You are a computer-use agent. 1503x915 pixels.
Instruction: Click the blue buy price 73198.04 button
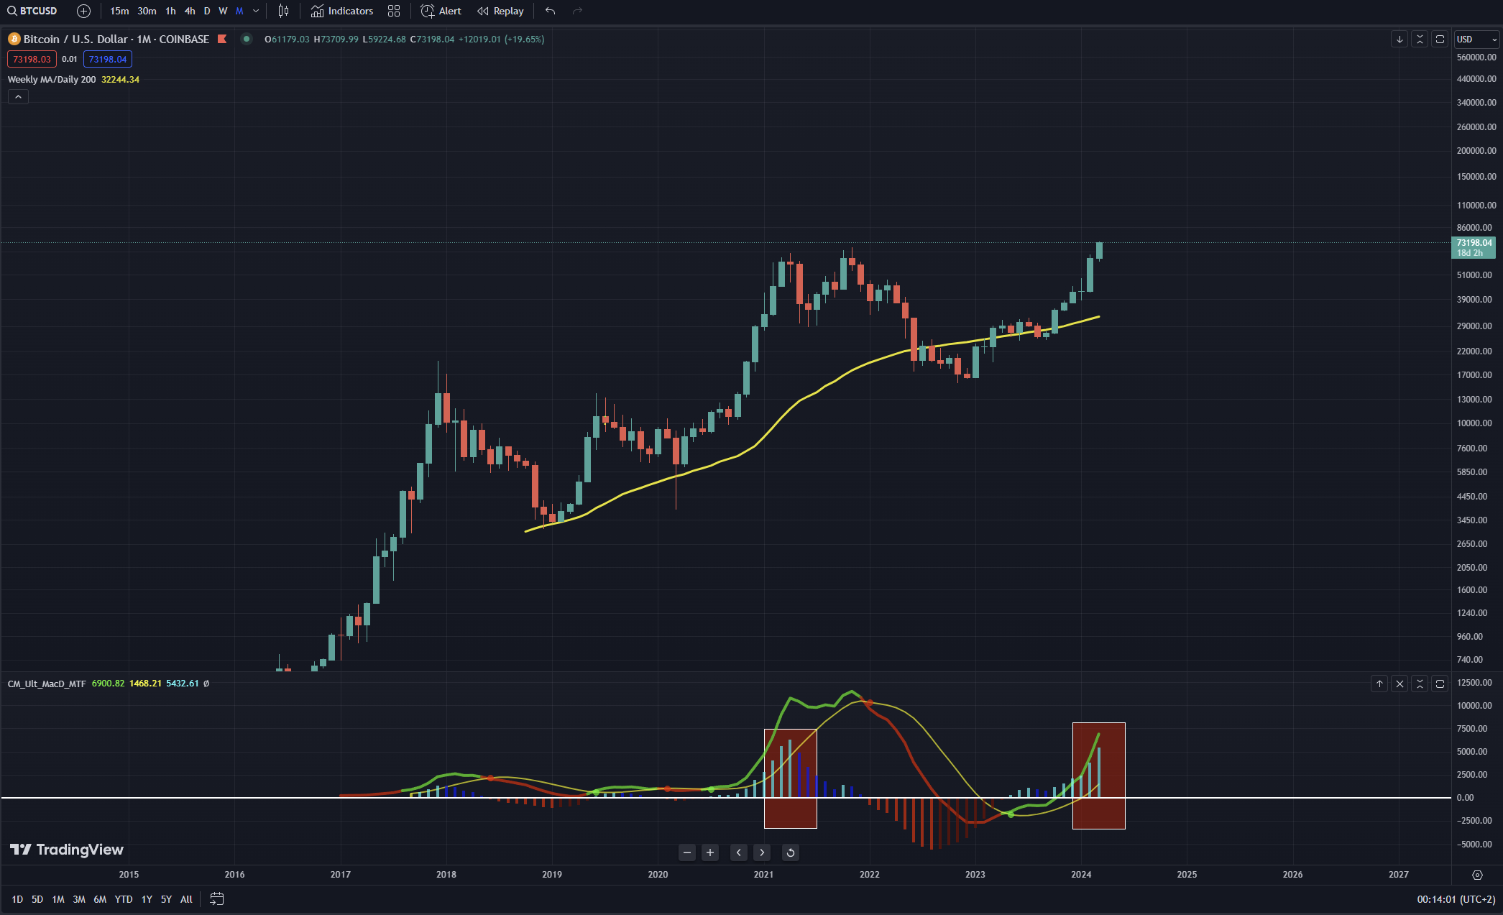click(x=108, y=59)
